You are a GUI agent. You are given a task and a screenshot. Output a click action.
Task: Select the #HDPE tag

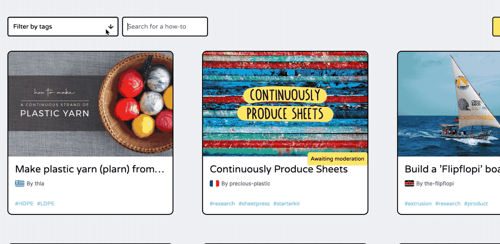point(24,203)
